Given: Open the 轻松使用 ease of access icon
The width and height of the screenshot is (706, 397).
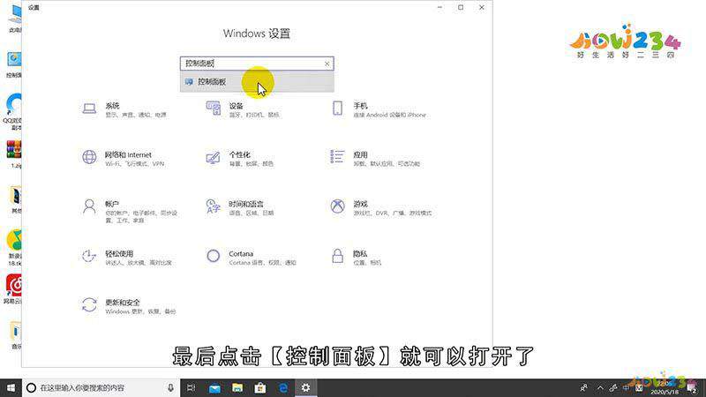Looking at the screenshot, I should coord(89,256).
